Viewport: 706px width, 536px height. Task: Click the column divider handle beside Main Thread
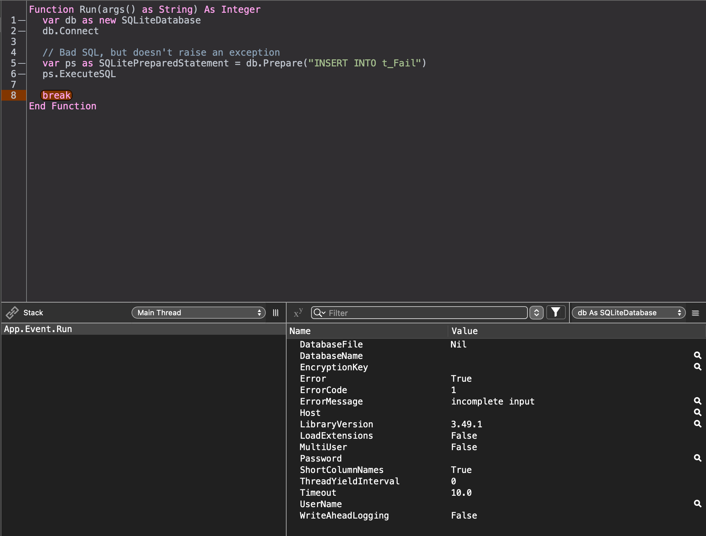point(275,313)
